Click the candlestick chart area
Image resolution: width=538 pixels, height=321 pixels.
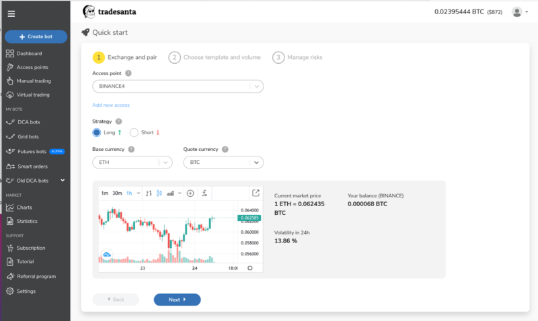(168, 232)
